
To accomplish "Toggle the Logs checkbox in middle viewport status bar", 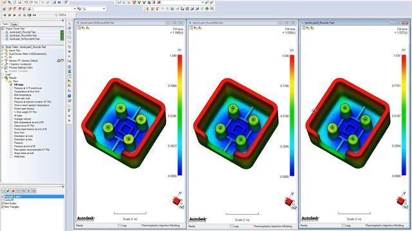I will click(231, 226).
